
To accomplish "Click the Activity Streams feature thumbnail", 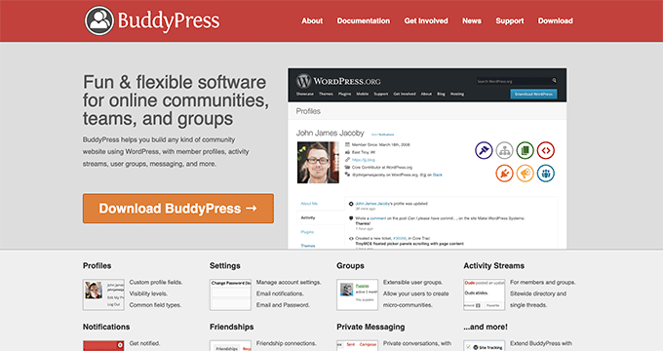I will click(485, 294).
